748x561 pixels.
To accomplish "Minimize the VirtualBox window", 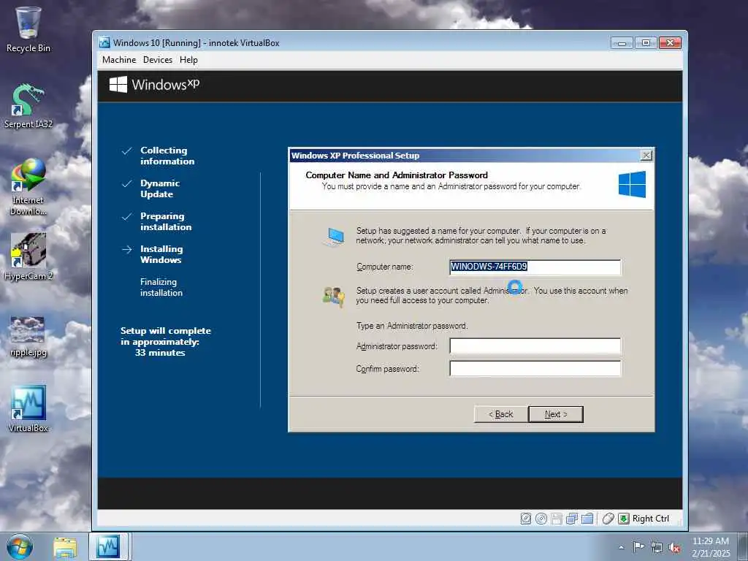I will coord(622,43).
